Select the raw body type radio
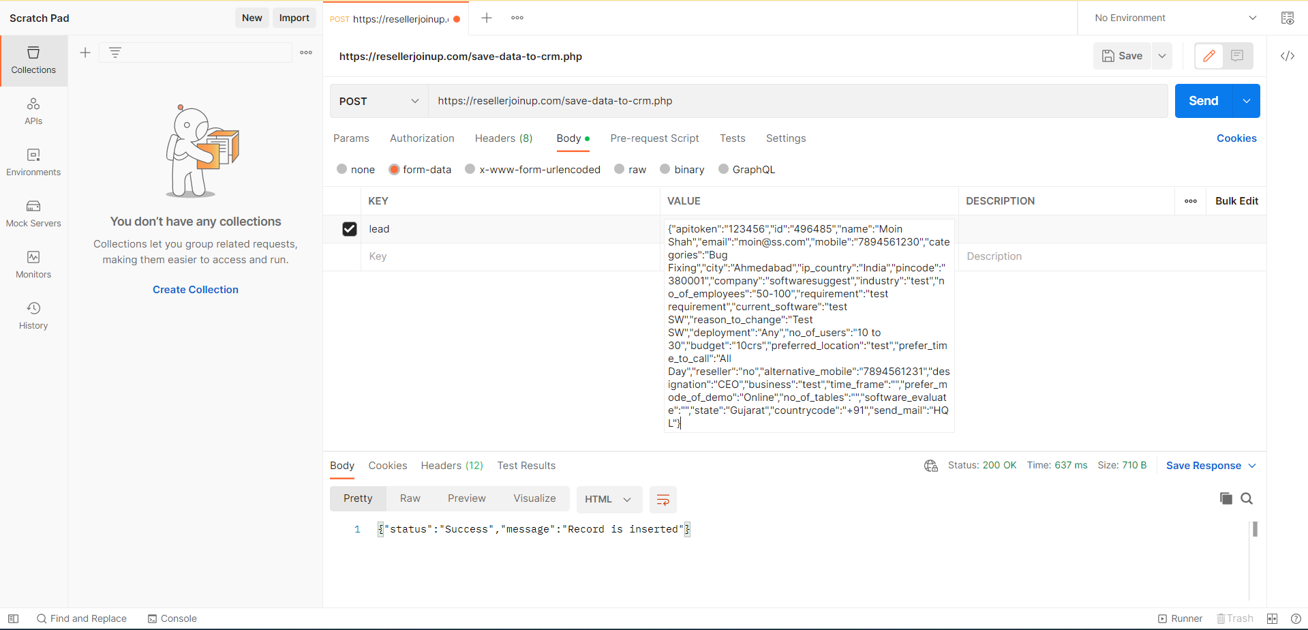 tap(620, 169)
